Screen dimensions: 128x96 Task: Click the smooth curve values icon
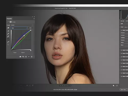(8, 44)
